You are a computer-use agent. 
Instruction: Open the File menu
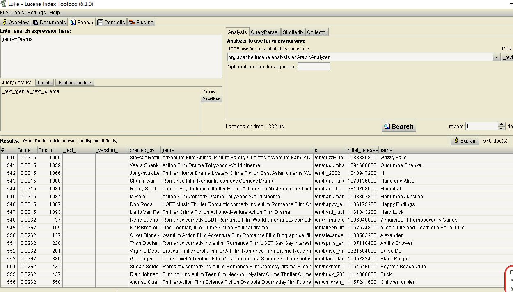click(x=4, y=13)
